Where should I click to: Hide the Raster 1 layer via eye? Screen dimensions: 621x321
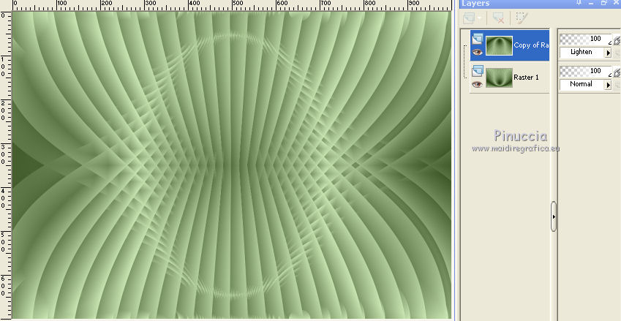(x=477, y=84)
